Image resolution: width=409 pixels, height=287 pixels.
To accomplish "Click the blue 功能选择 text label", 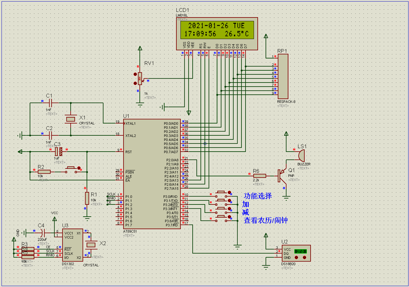I will [x=258, y=196].
